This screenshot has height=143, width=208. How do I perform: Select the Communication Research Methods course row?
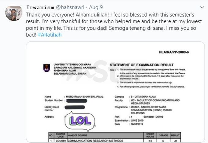point(115,141)
